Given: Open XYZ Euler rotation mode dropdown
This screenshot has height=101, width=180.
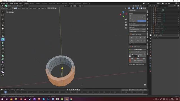Looking at the screenshot, I should (x=138, y=44).
